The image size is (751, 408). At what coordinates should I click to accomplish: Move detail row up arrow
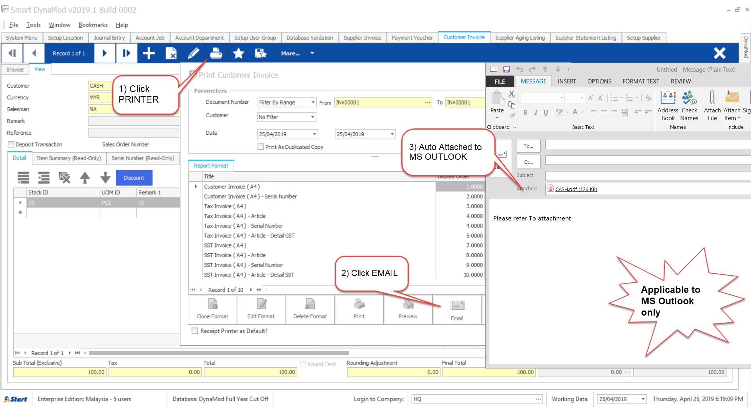(x=85, y=178)
